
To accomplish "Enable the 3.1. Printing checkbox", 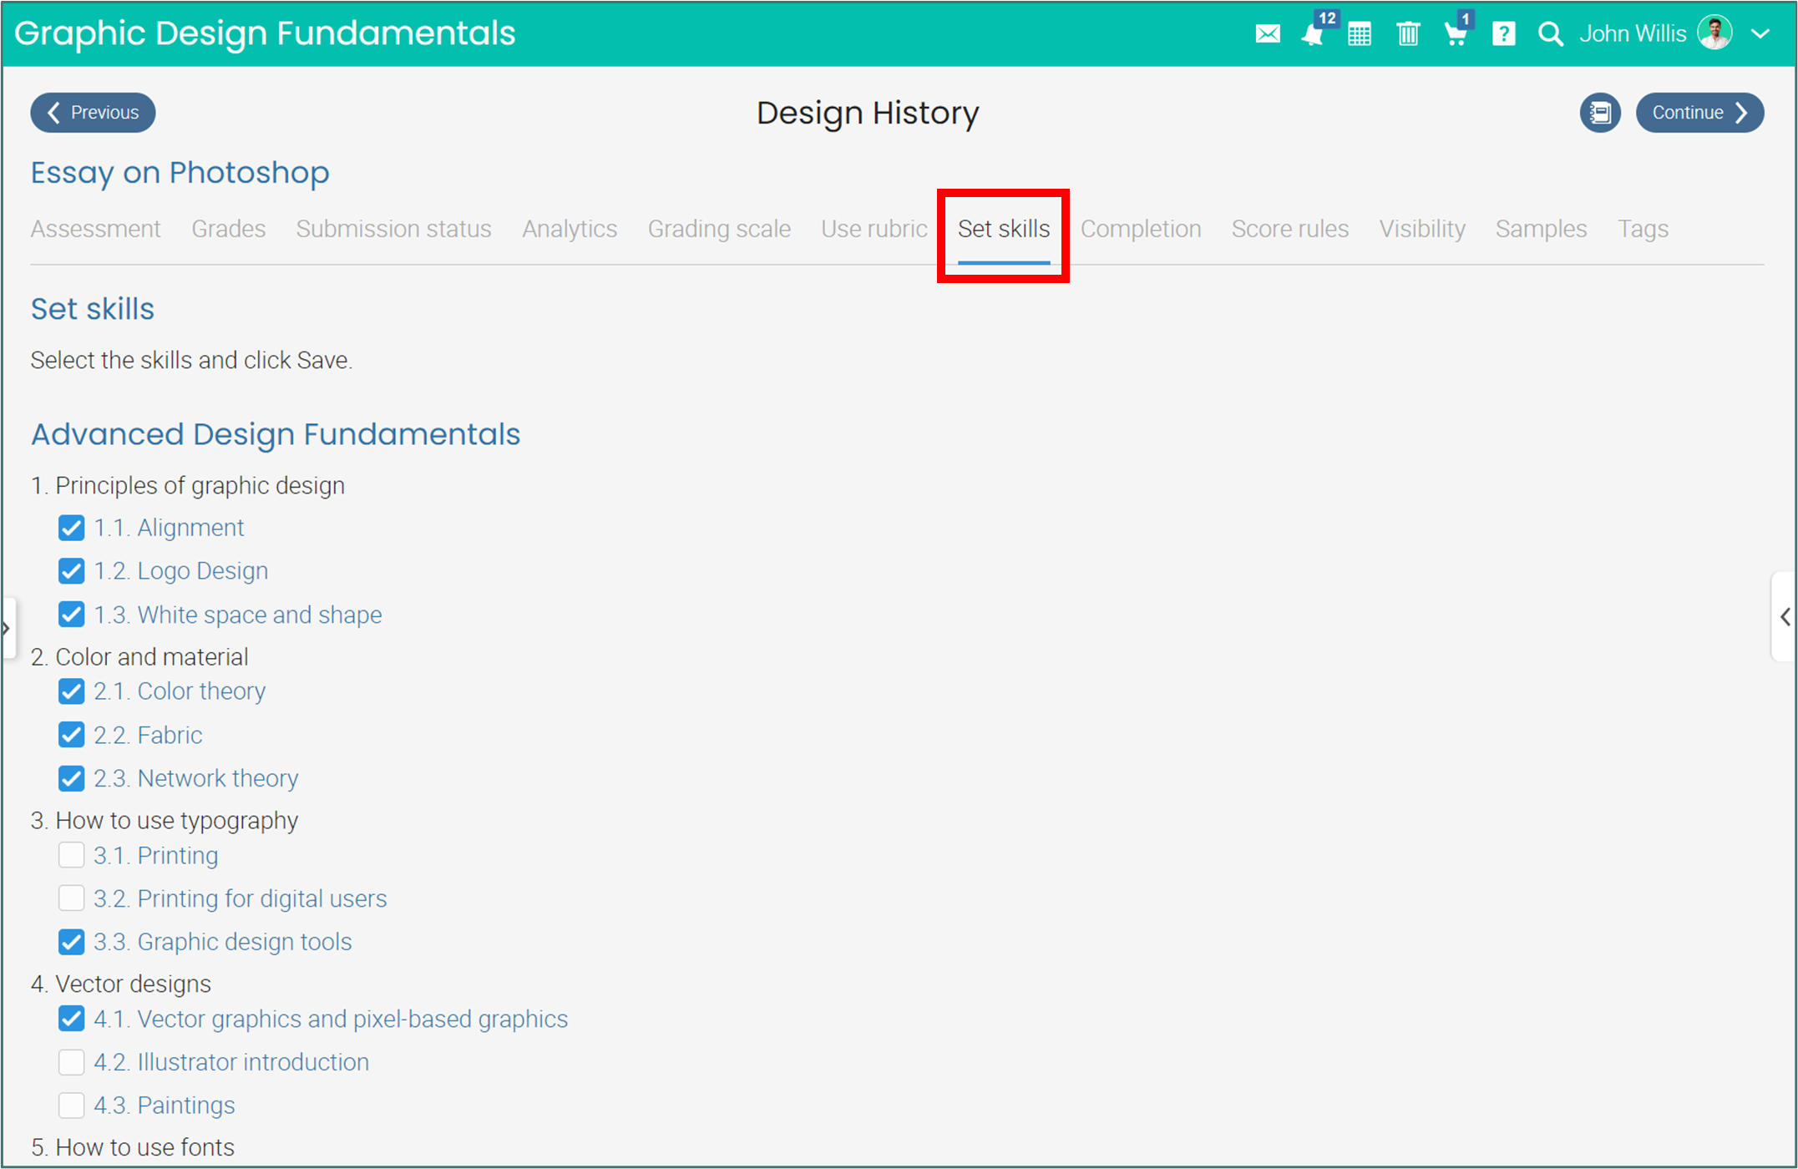I will (72, 855).
